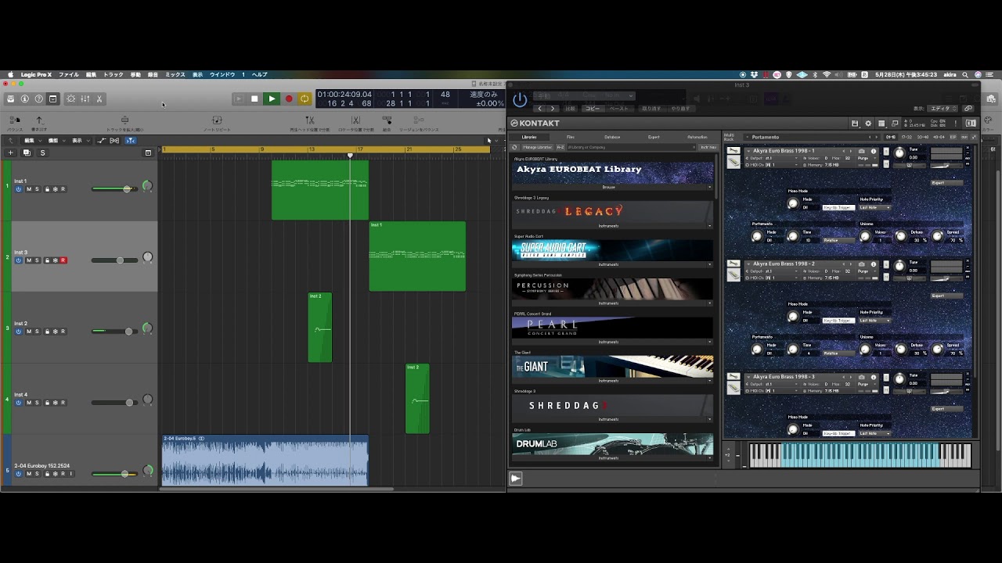Open the ミックス menu
Viewport: 1002px width, 563px height.
point(175,74)
